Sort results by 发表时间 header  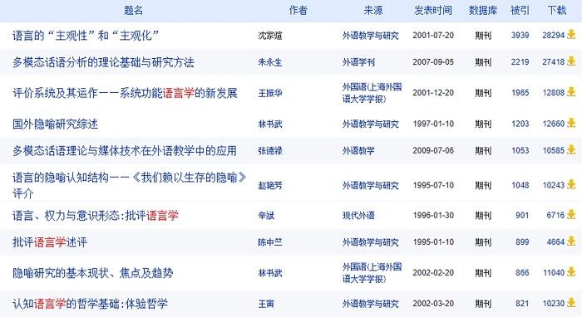[x=433, y=10]
